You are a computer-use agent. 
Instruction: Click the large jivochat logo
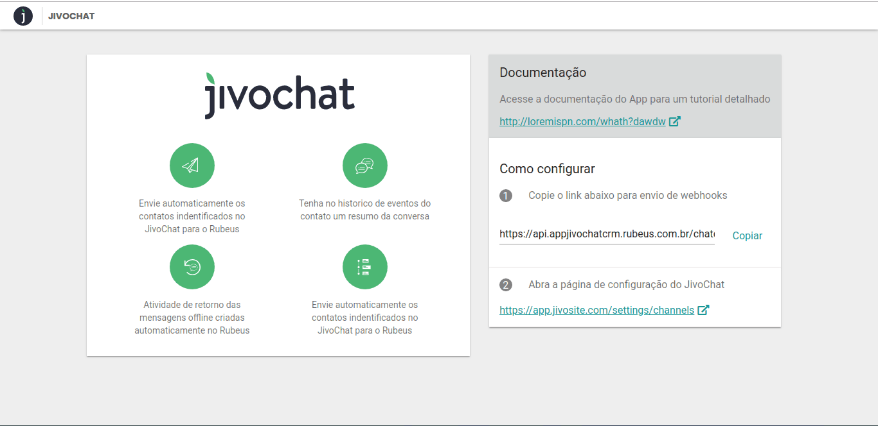click(x=279, y=96)
